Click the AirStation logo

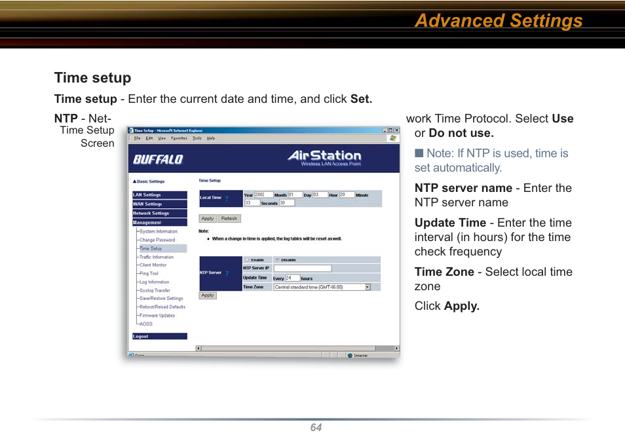(324, 157)
